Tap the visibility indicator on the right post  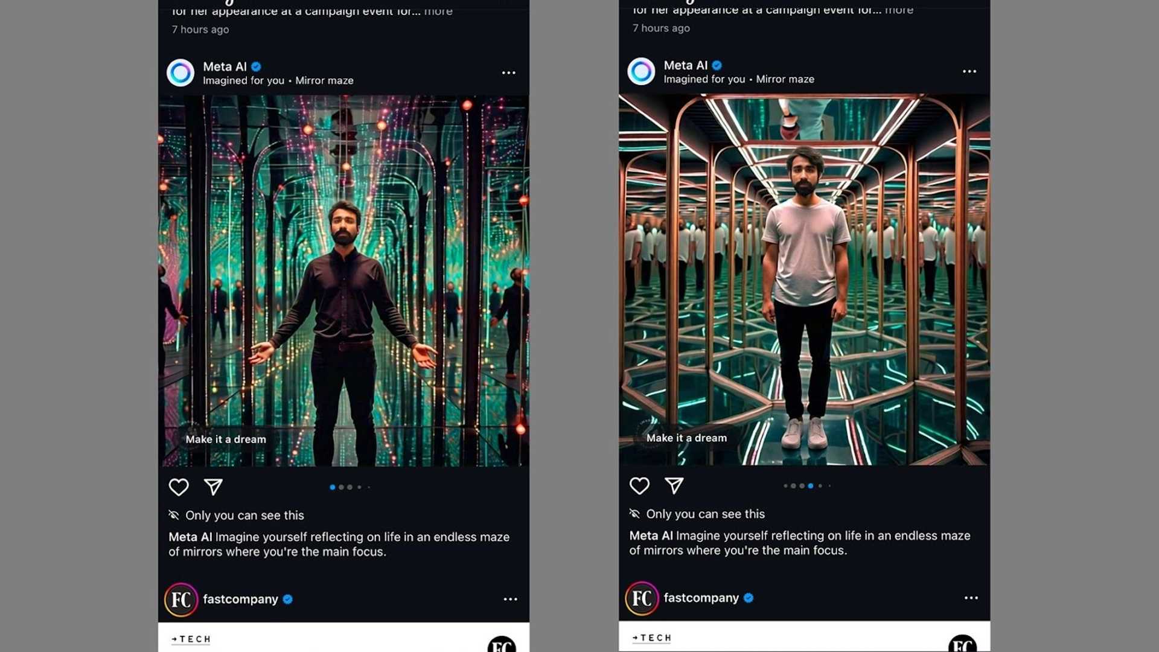(634, 513)
